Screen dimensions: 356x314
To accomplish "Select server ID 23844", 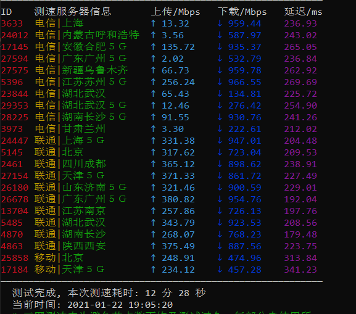I will (15, 94).
